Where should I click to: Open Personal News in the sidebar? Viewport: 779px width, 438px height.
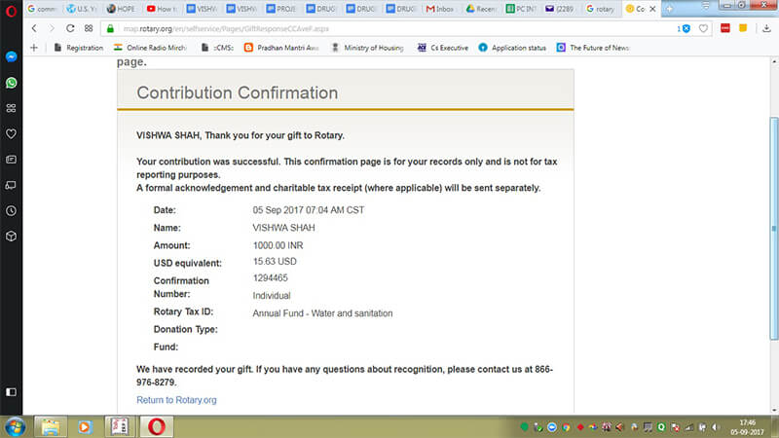point(11,160)
